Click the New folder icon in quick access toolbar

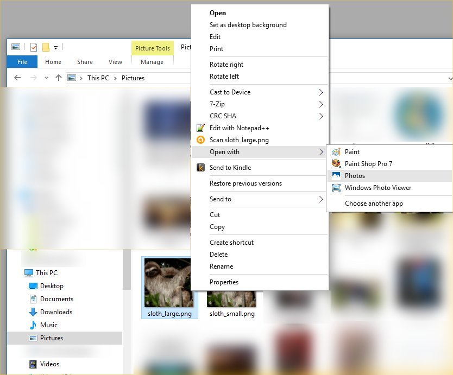46,47
